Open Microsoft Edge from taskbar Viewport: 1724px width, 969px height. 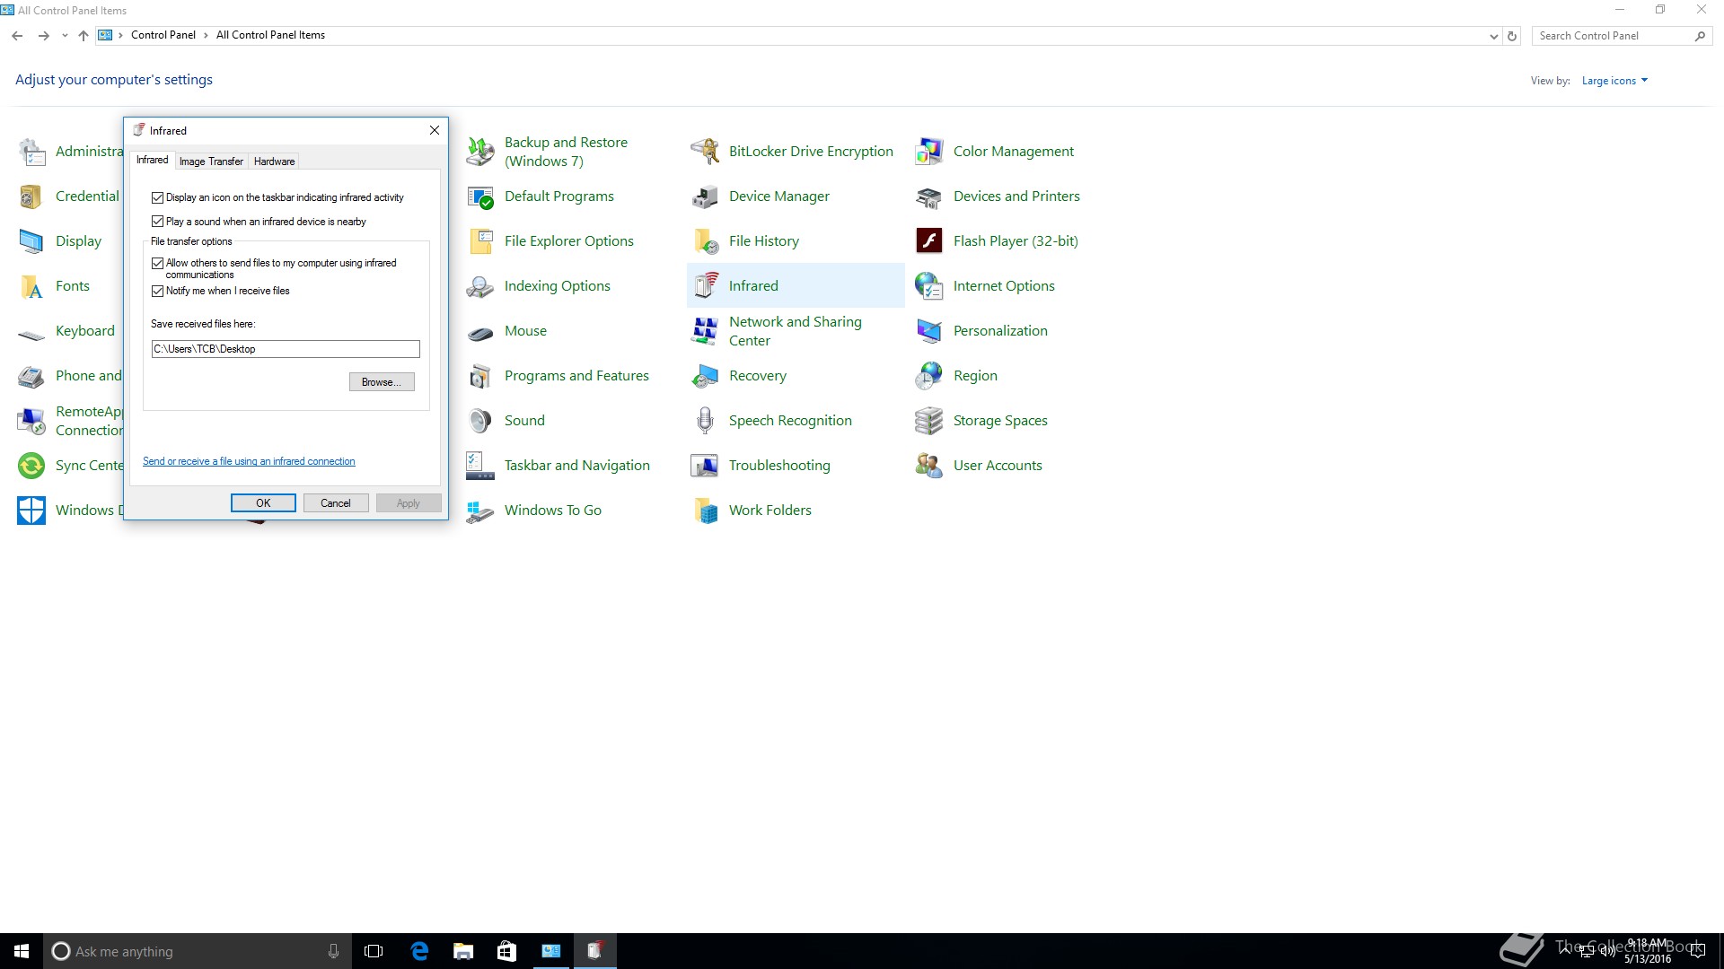(x=419, y=951)
